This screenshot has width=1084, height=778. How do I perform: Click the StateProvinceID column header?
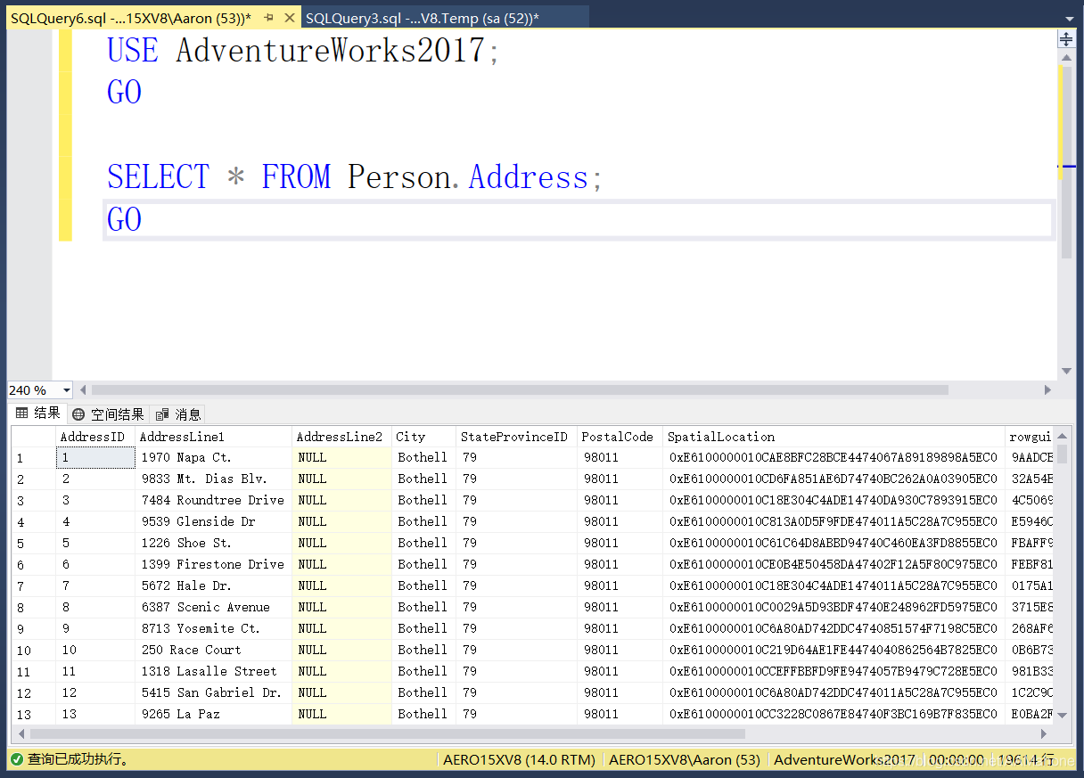tap(516, 437)
